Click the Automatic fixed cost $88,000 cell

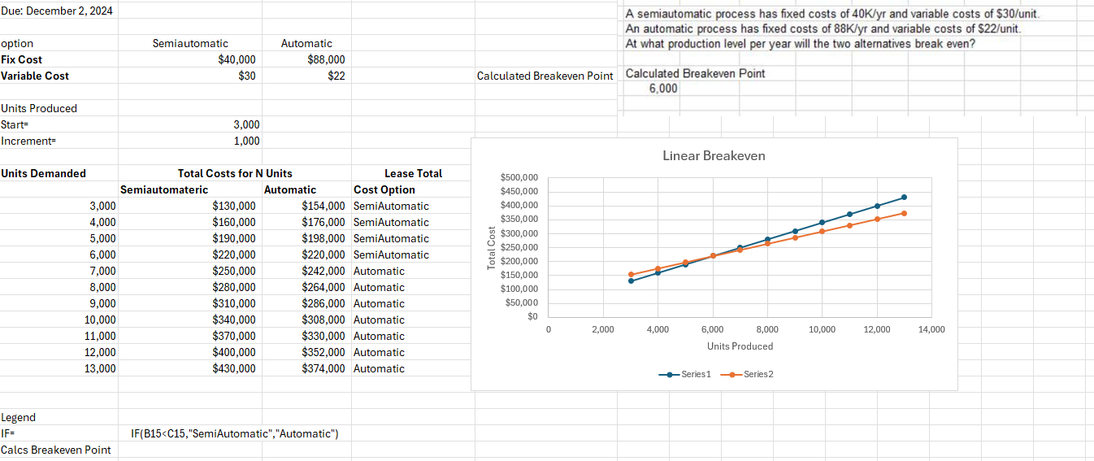click(x=326, y=59)
